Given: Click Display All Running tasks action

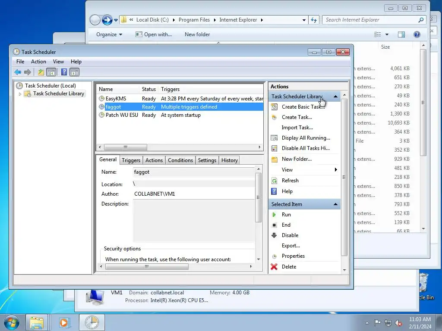Looking at the screenshot, I should 306,138.
